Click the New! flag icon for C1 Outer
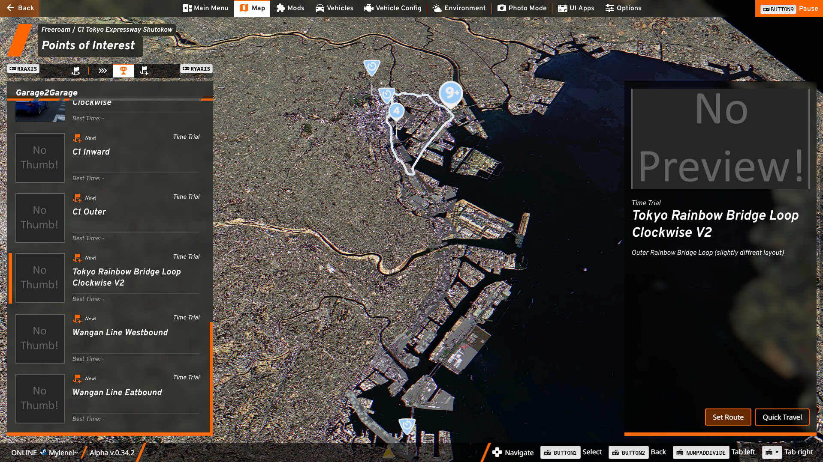The image size is (823, 462). click(x=77, y=198)
